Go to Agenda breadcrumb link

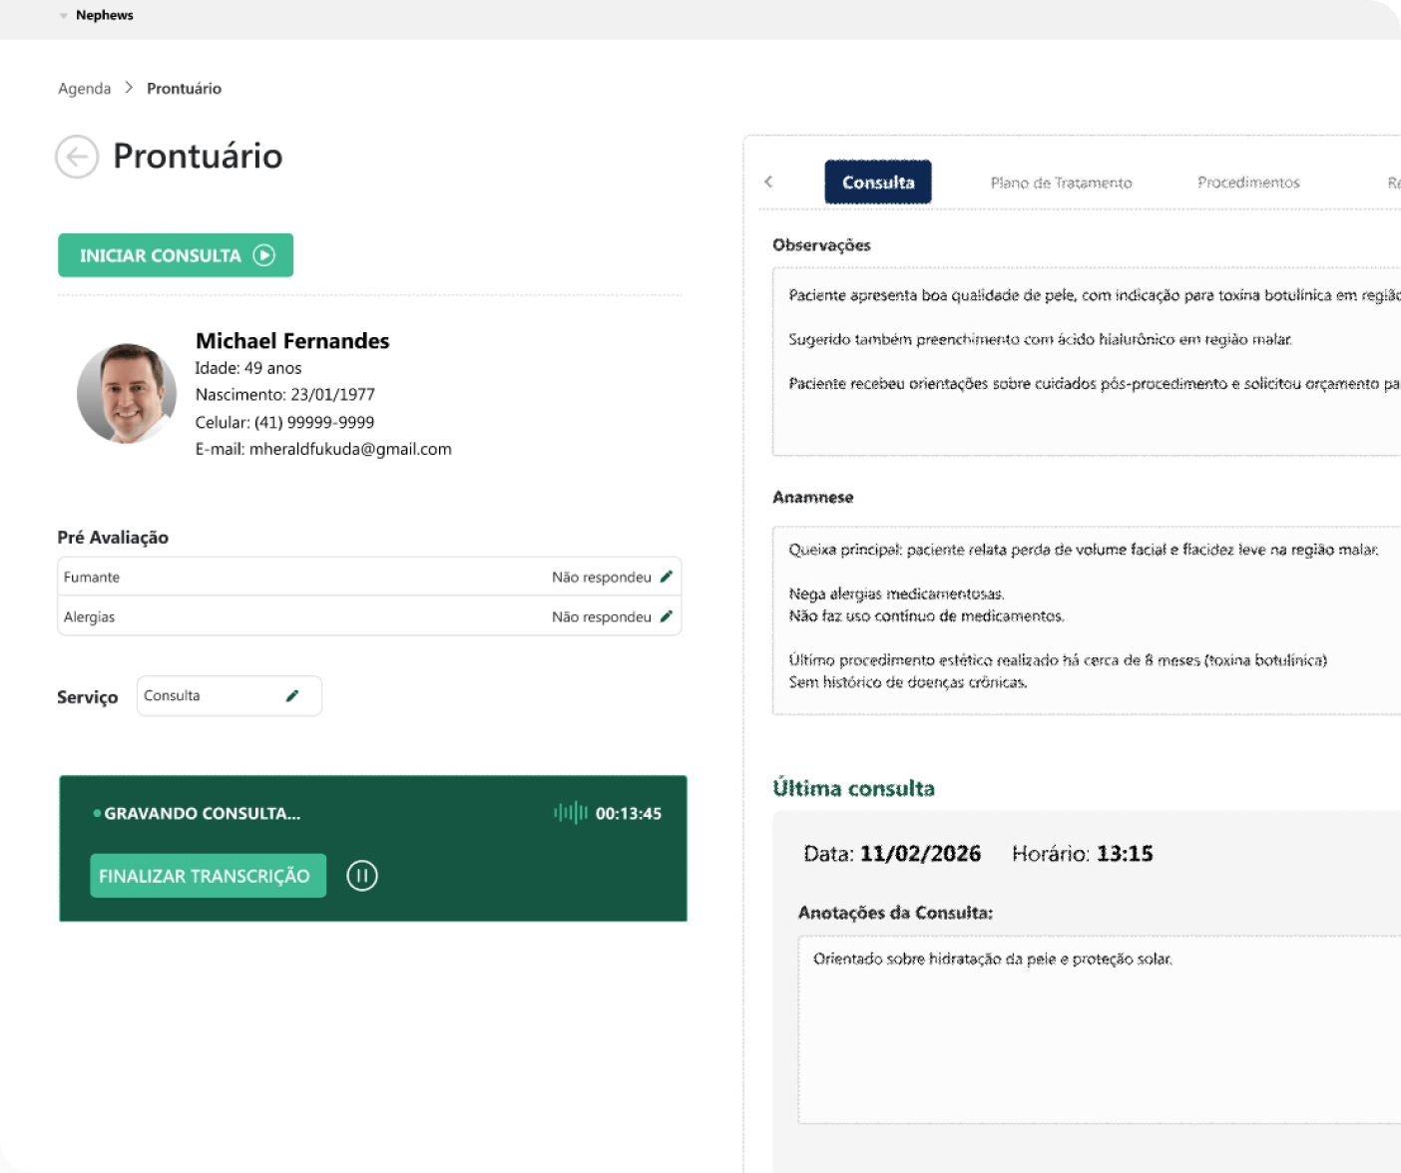click(85, 89)
